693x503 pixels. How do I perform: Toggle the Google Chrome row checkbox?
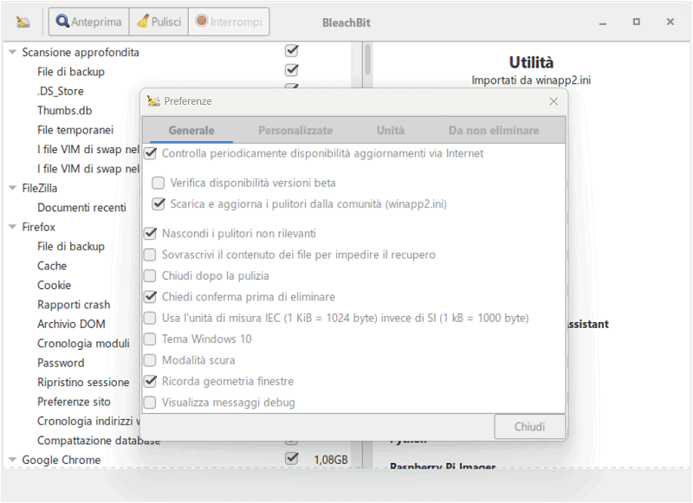[x=292, y=458]
